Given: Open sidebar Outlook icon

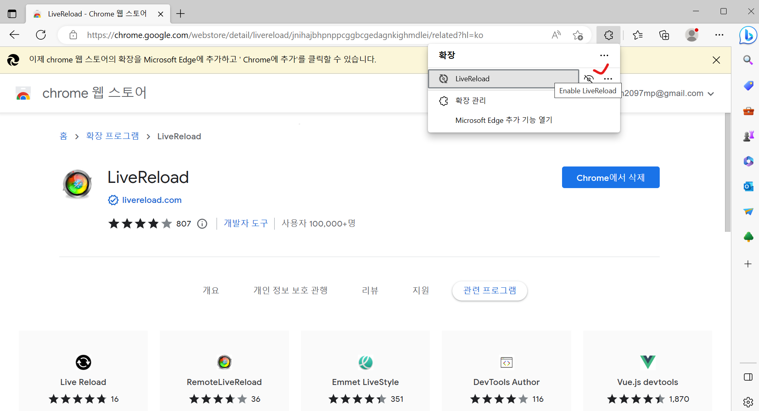Looking at the screenshot, I should point(748,186).
